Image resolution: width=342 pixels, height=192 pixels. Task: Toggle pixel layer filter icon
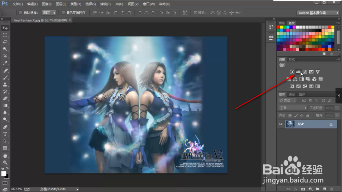coord(304,100)
